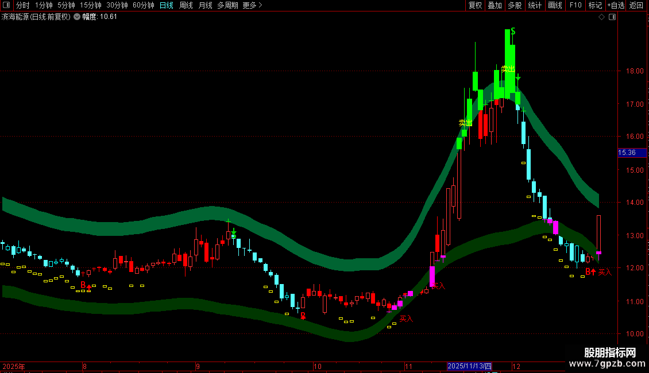Viewport: 649px width, 373px height.
Task: Click the 幅度: 10.61 value
Action: point(99,17)
